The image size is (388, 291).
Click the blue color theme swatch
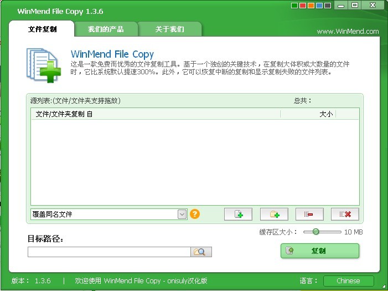point(319,7)
